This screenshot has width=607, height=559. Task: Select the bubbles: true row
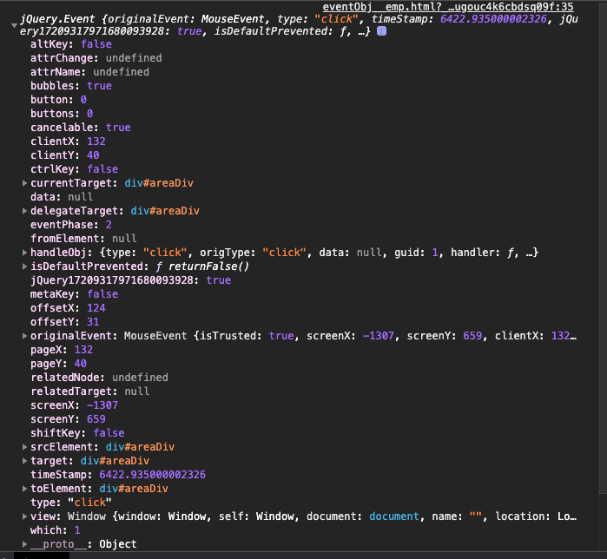[71, 86]
